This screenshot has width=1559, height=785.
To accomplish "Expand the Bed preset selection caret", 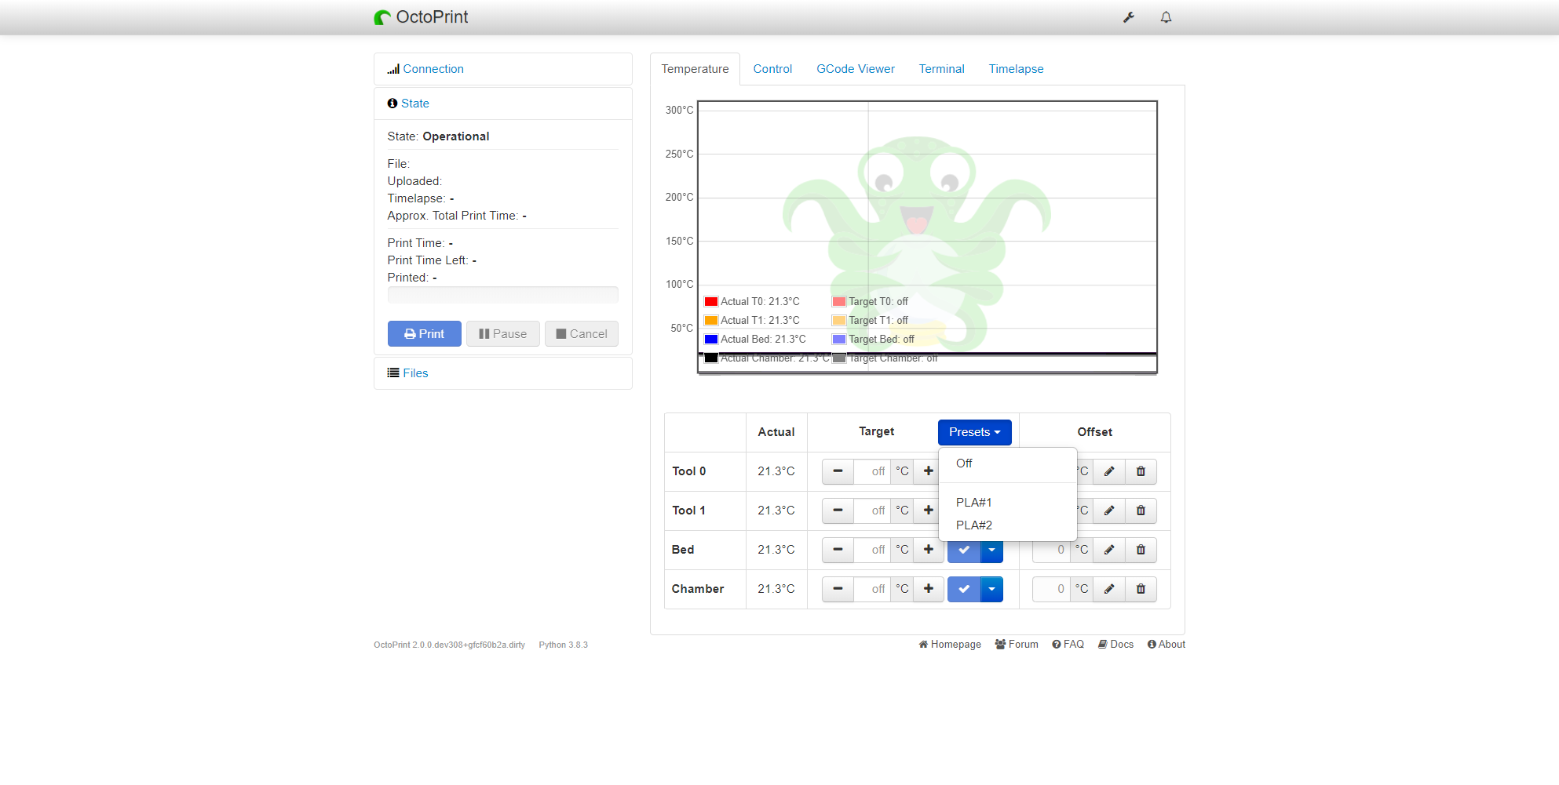I will [x=992, y=550].
